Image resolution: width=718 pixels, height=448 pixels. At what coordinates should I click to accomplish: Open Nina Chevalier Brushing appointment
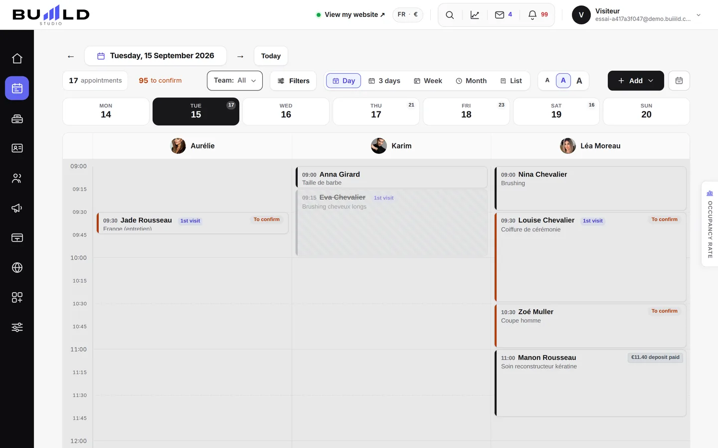coord(590,188)
